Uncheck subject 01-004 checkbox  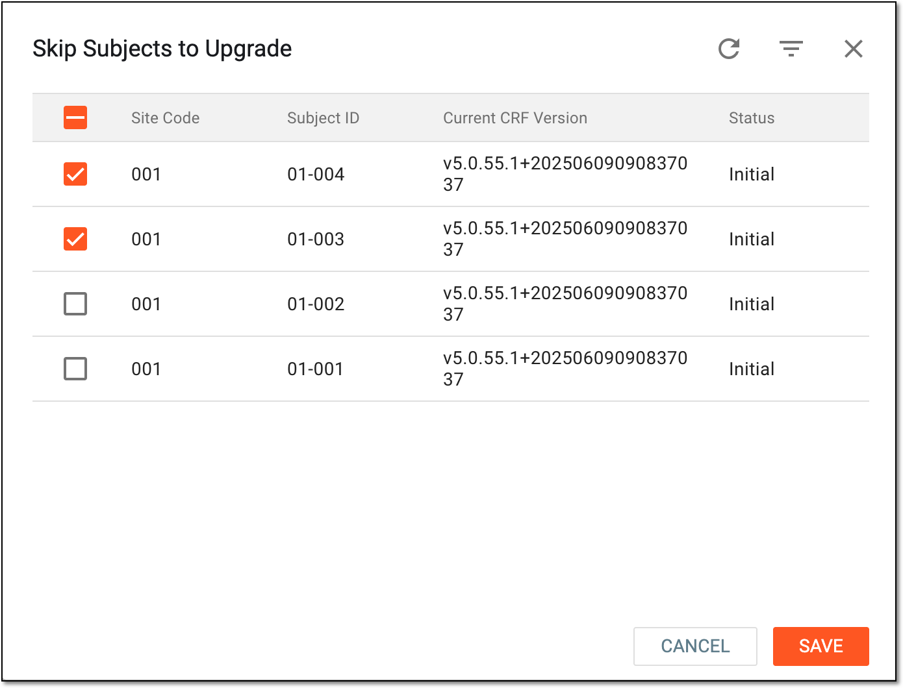point(75,174)
